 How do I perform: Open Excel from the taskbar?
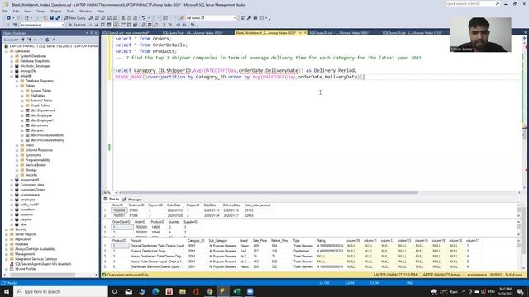(x=236, y=291)
